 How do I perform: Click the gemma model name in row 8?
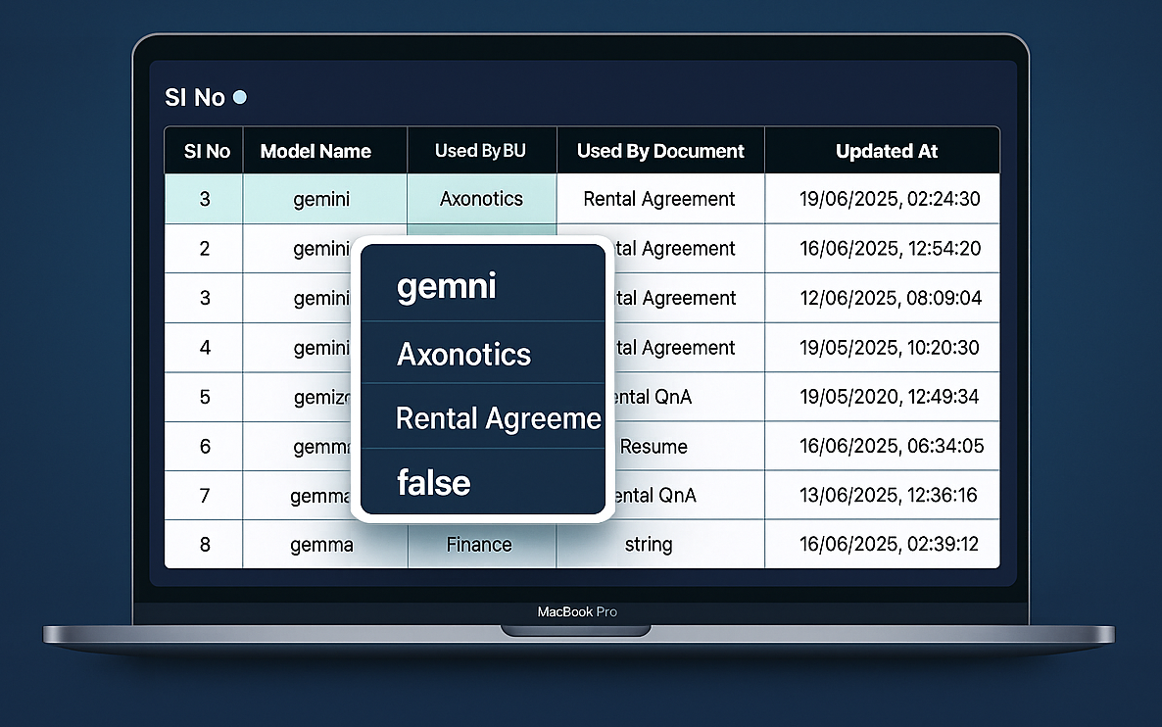click(x=321, y=544)
